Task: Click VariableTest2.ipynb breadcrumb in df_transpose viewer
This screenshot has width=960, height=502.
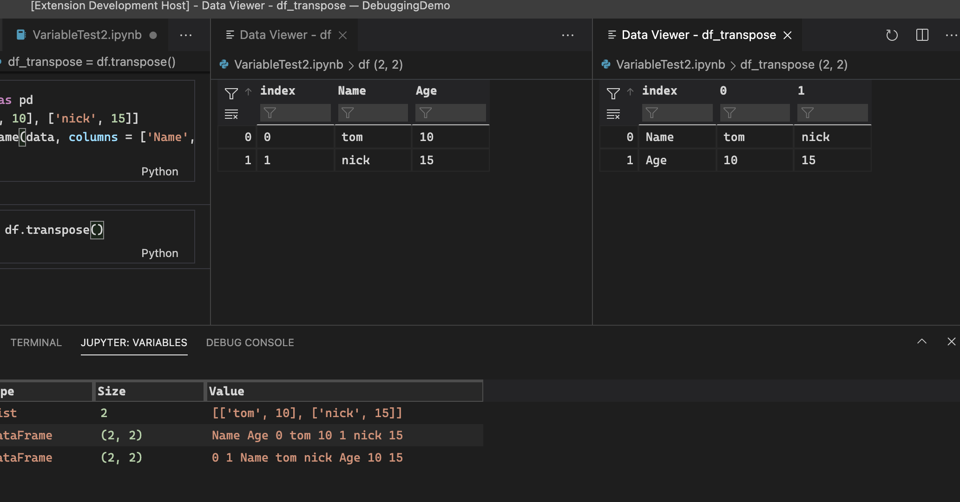Action: pos(671,64)
